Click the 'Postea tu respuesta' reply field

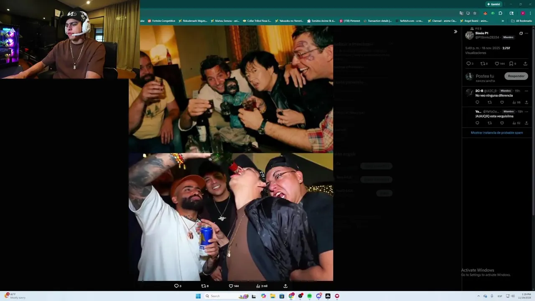[x=485, y=78]
